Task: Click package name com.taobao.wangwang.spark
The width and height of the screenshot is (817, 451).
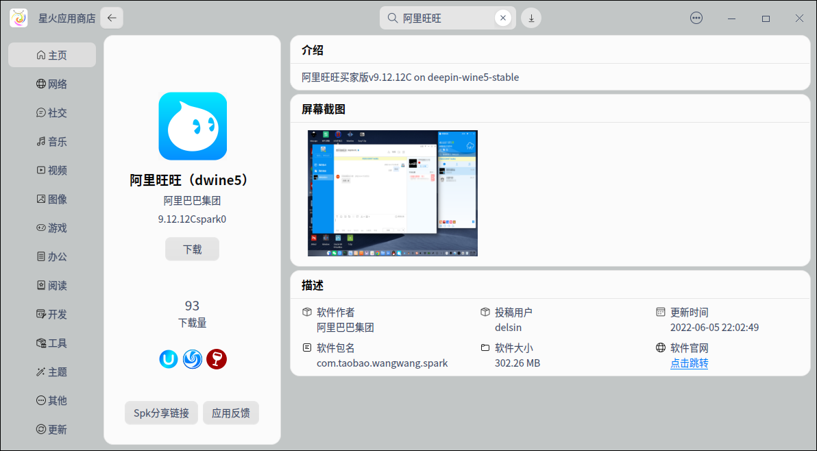Action: (382, 363)
